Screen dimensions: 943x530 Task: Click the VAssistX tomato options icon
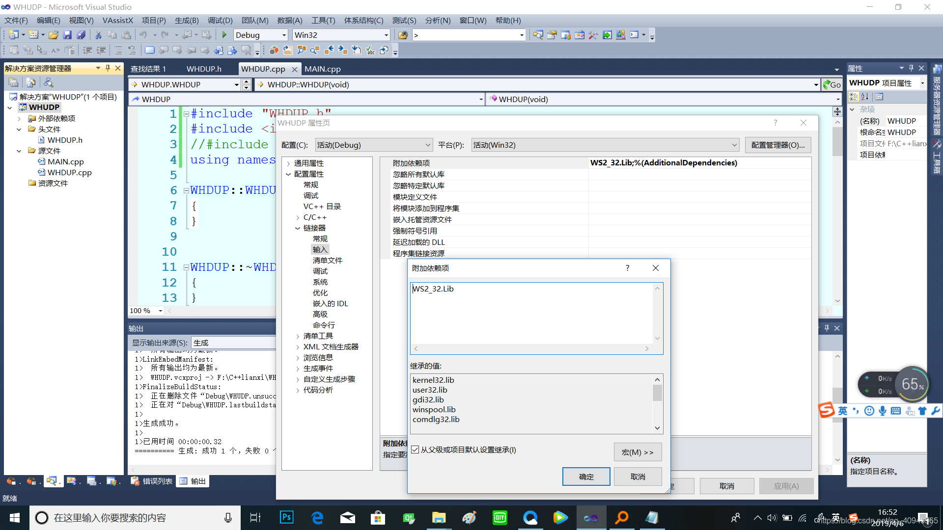tap(274, 50)
